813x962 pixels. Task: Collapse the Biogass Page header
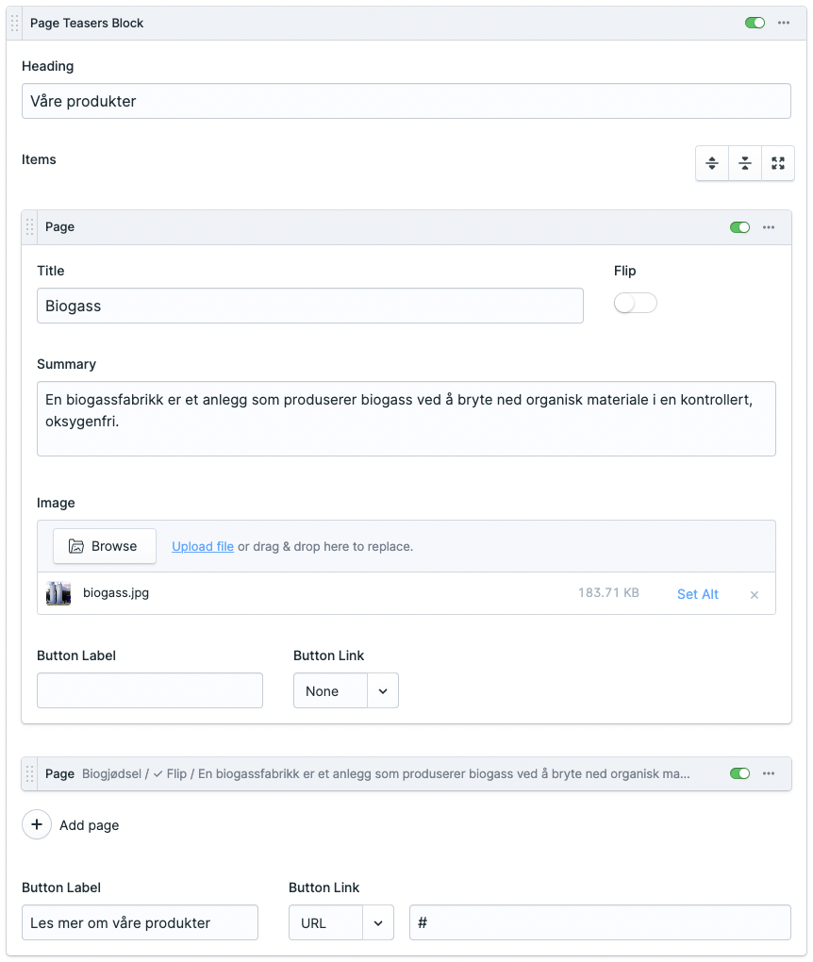(377, 227)
